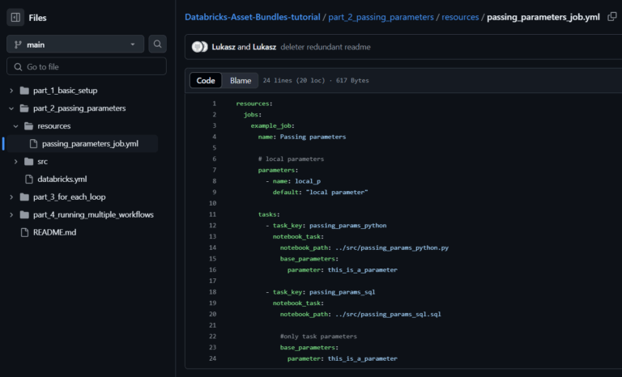Click '# local parameters' comment on line 6
The image size is (622, 377).
292,159
